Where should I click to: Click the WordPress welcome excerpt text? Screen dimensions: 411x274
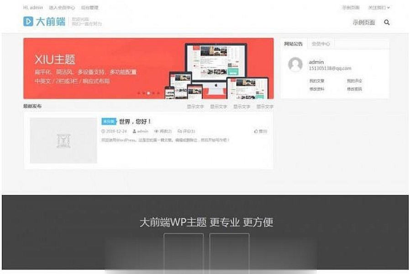point(165,140)
